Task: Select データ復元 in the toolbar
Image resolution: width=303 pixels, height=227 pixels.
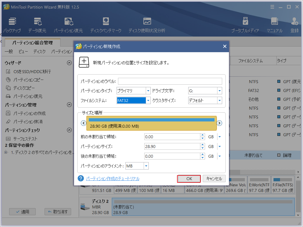Action: point(38,24)
